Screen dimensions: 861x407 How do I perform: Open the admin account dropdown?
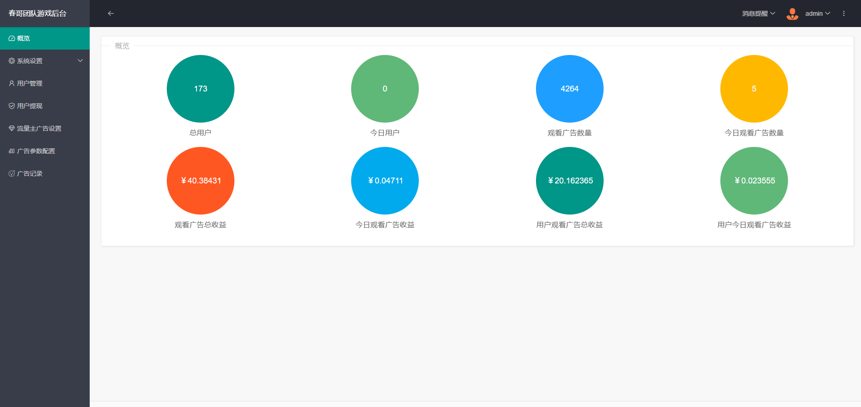[x=818, y=14]
